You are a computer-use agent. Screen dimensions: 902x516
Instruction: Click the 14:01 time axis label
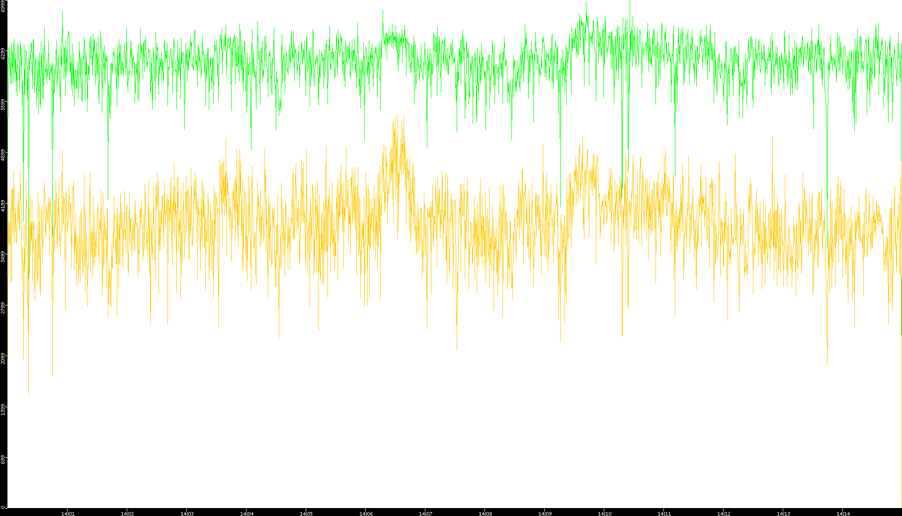tap(68, 514)
